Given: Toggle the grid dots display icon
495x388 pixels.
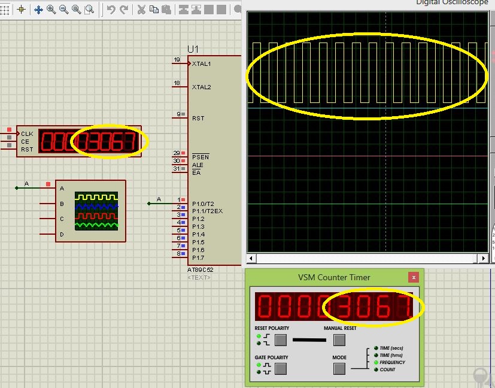Looking at the screenshot, I should click(x=4, y=10).
